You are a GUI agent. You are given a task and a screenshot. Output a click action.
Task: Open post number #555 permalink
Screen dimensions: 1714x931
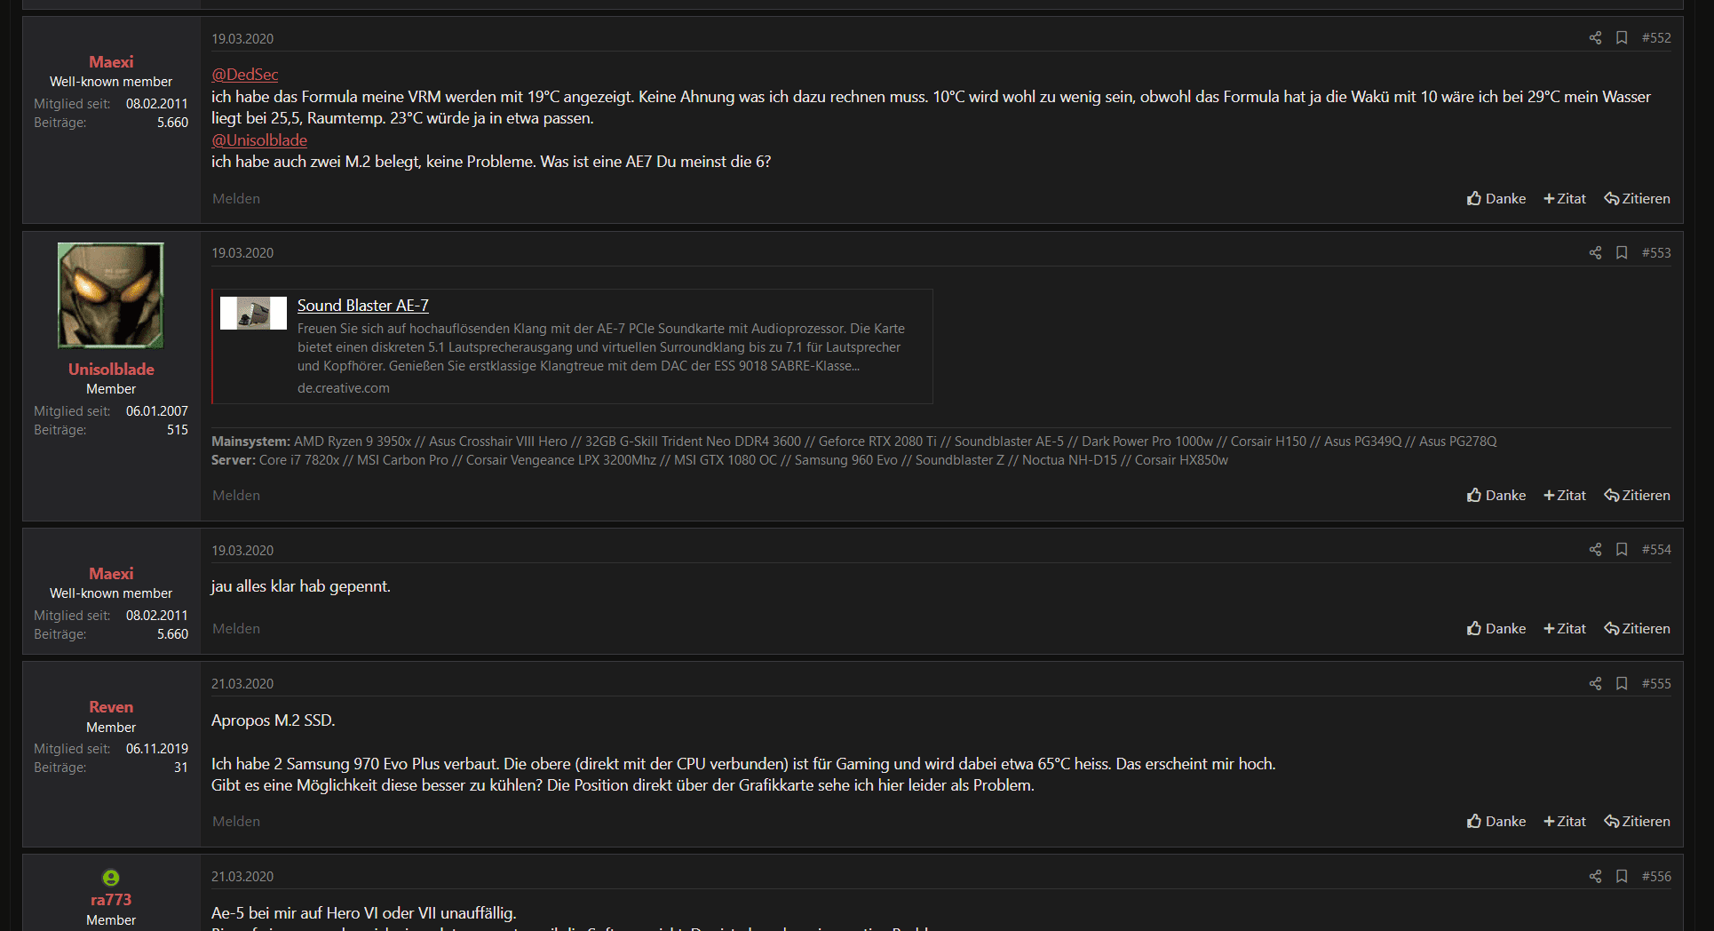coord(1656,684)
